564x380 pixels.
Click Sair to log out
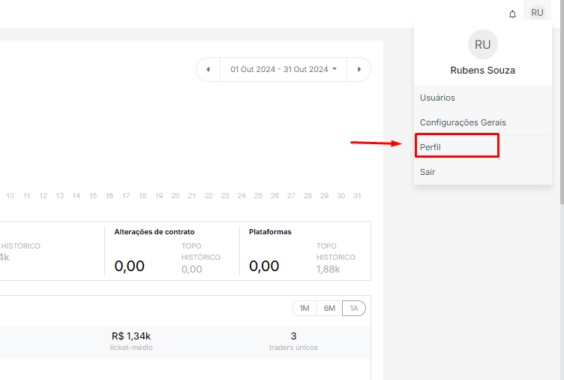tap(427, 172)
